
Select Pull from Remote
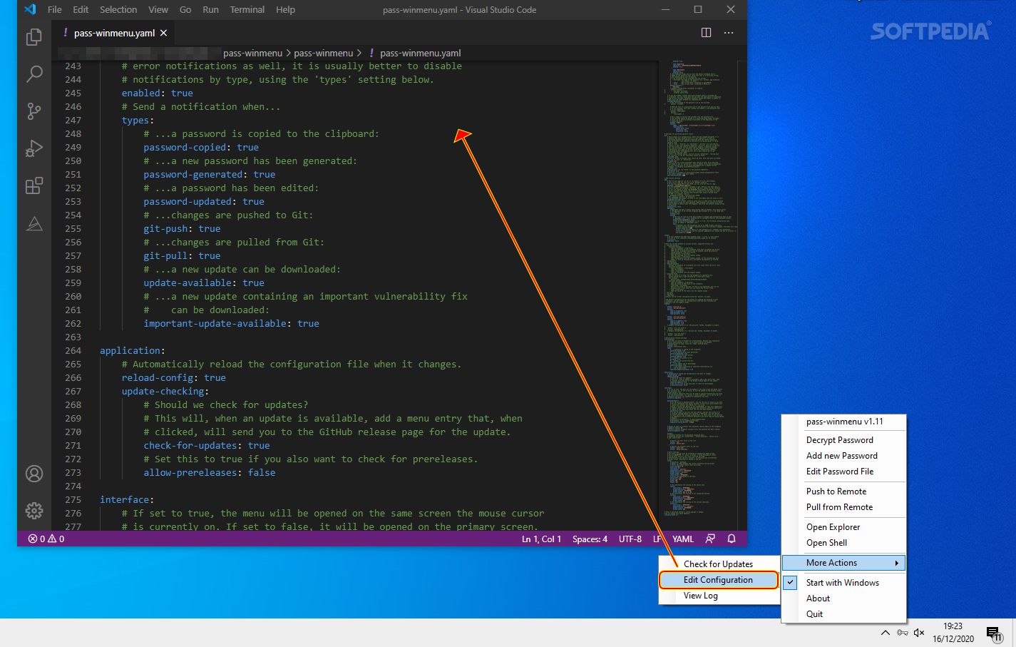pyautogui.click(x=844, y=507)
